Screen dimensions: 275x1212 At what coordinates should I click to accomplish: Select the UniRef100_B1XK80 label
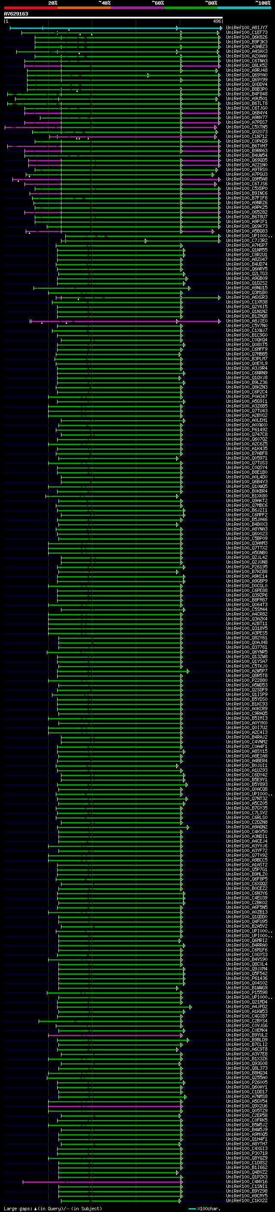(x=247, y=496)
